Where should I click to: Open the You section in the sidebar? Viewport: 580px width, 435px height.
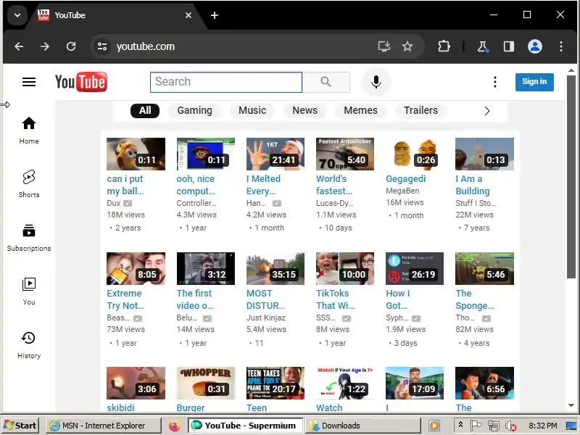pos(29,291)
